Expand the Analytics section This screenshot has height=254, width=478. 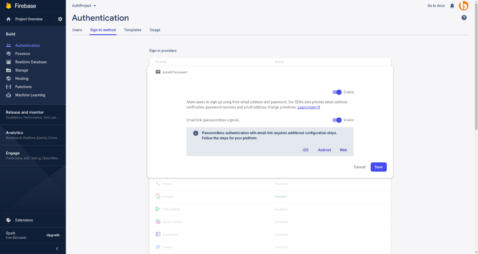33,135
